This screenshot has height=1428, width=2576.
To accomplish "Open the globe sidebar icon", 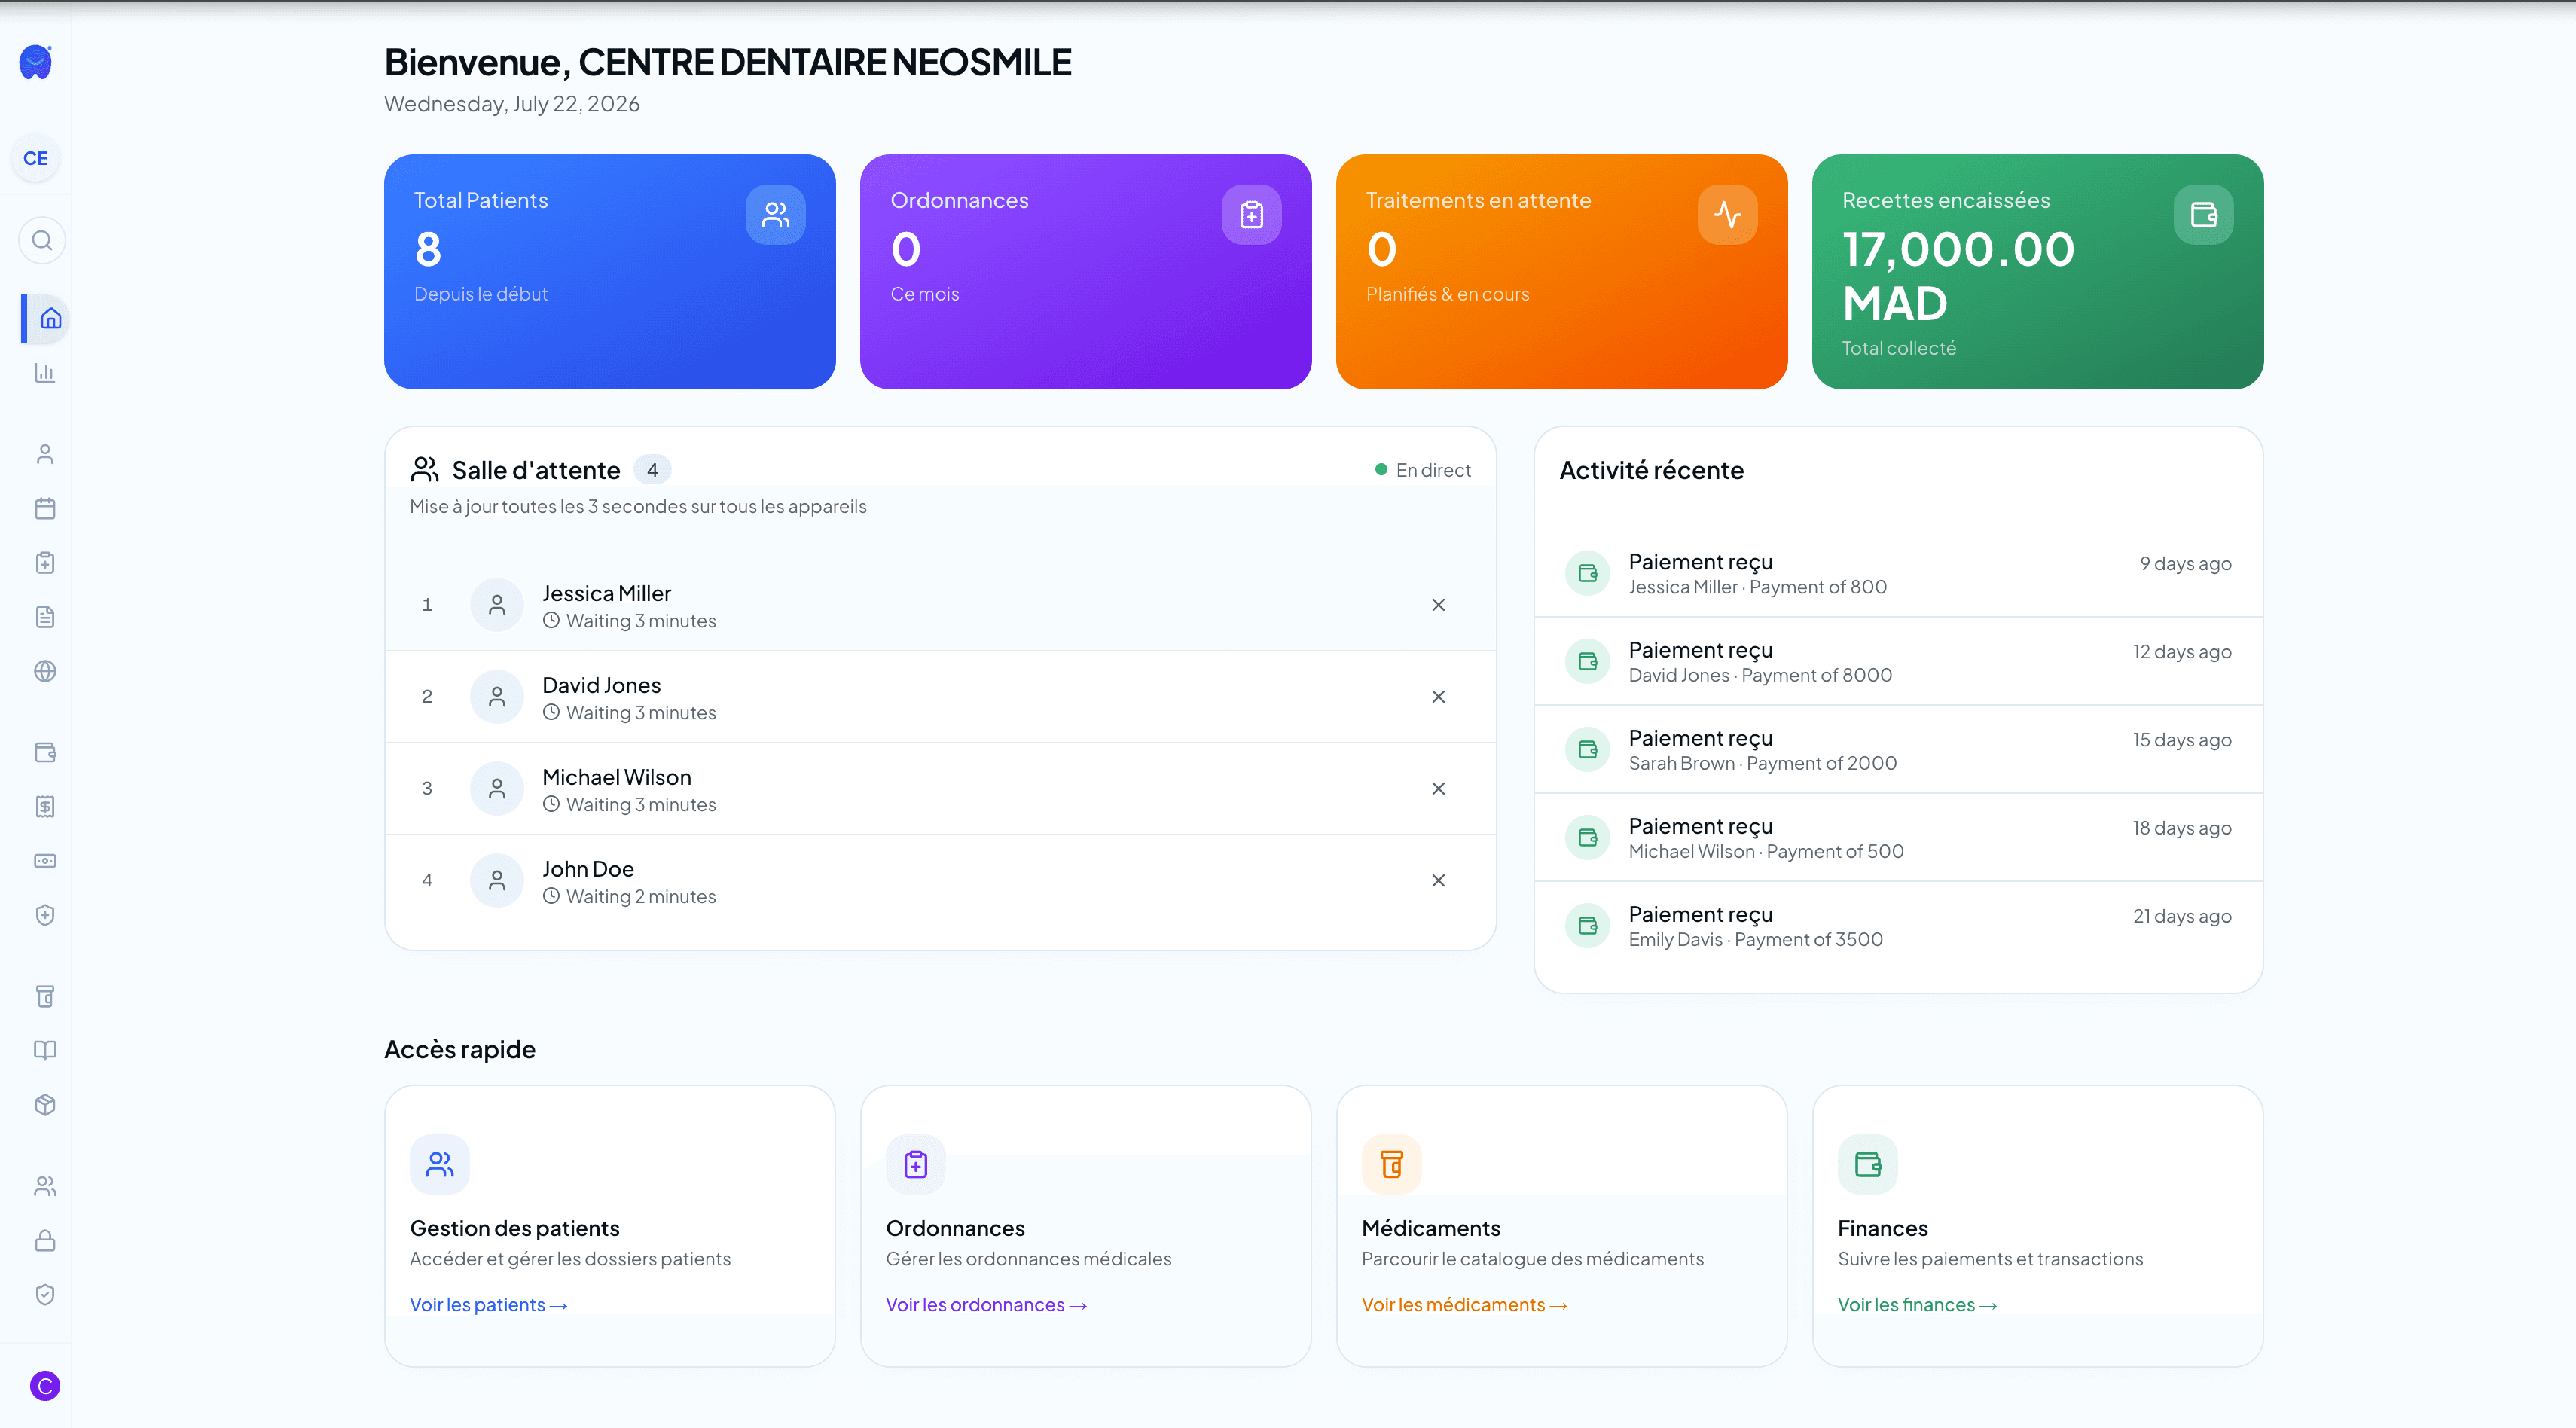I will tap(45, 671).
